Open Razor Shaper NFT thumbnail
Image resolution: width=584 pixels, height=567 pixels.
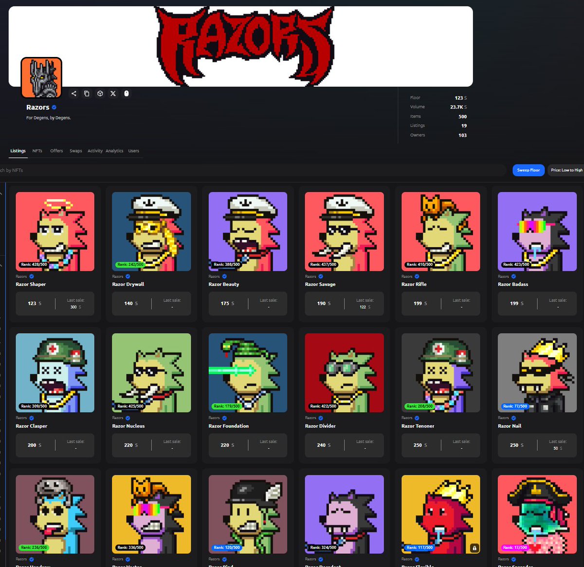point(55,232)
